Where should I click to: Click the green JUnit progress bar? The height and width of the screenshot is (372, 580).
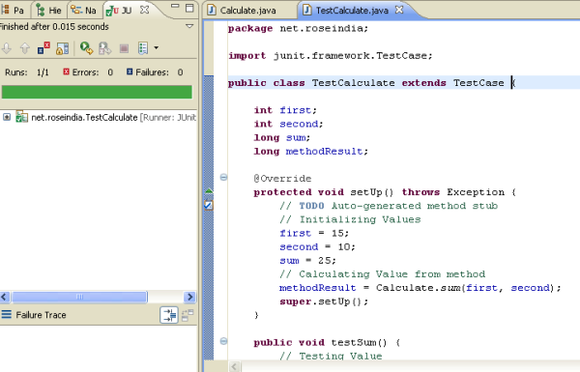(97, 92)
